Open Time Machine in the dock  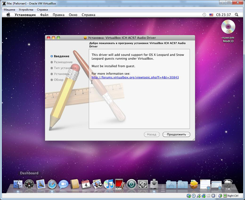click(x=132, y=184)
